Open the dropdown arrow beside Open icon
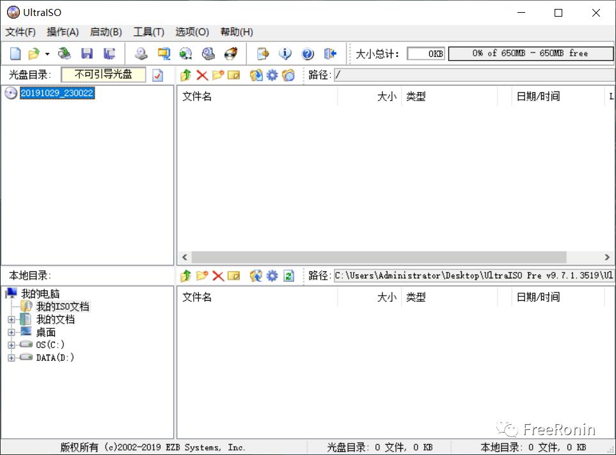This screenshot has height=455, width=616. [x=47, y=54]
